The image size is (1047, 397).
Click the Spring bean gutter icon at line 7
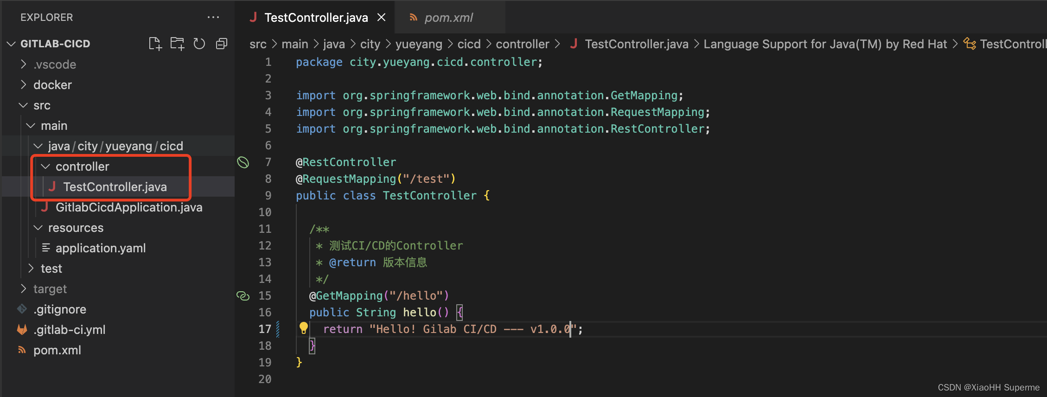pos(243,162)
